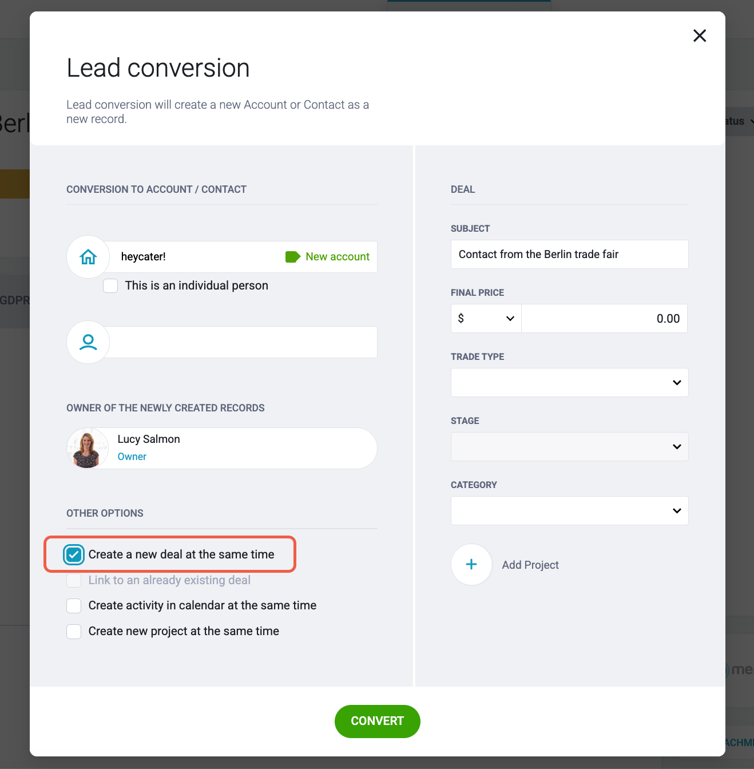Viewport: 754px width, 769px height.
Task: Expand the Category dropdown
Action: [x=570, y=511]
